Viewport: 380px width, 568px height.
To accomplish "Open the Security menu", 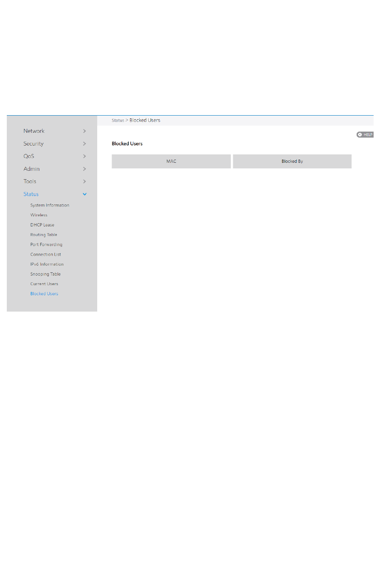I will click(34, 144).
